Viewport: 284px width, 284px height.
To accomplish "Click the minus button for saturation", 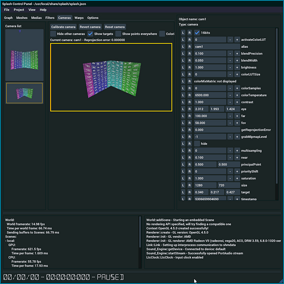I will (x=230, y=178).
